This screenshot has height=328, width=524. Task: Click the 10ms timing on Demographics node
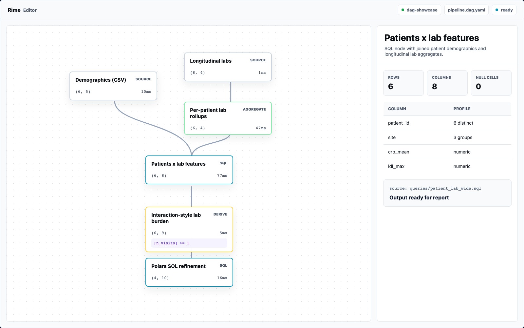tap(146, 92)
